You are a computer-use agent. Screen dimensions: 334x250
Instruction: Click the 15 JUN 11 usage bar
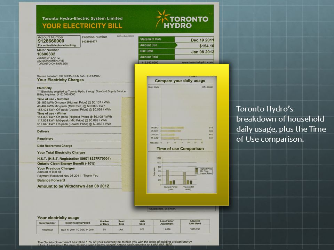coord(170,138)
